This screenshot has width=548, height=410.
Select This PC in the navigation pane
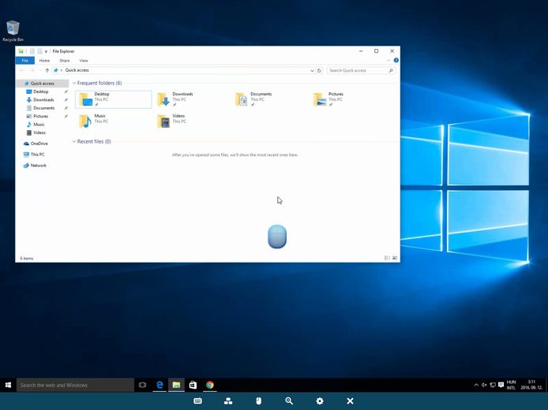click(x=37, y=155)
